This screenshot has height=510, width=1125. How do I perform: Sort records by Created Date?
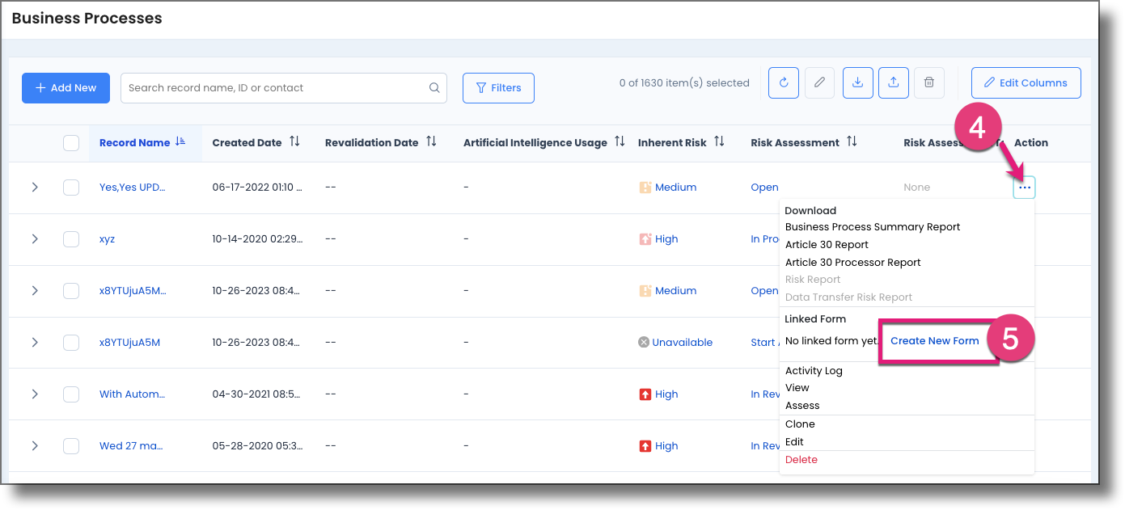tap(296, 141)
